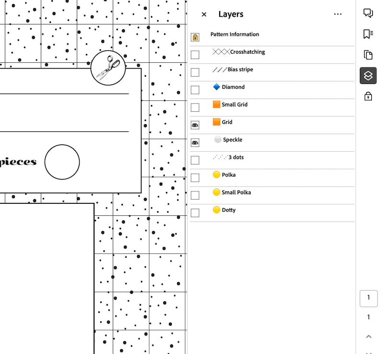Open the security lock panel icon
This screenshot has height=354, width=381.
[x=368, y=96]
